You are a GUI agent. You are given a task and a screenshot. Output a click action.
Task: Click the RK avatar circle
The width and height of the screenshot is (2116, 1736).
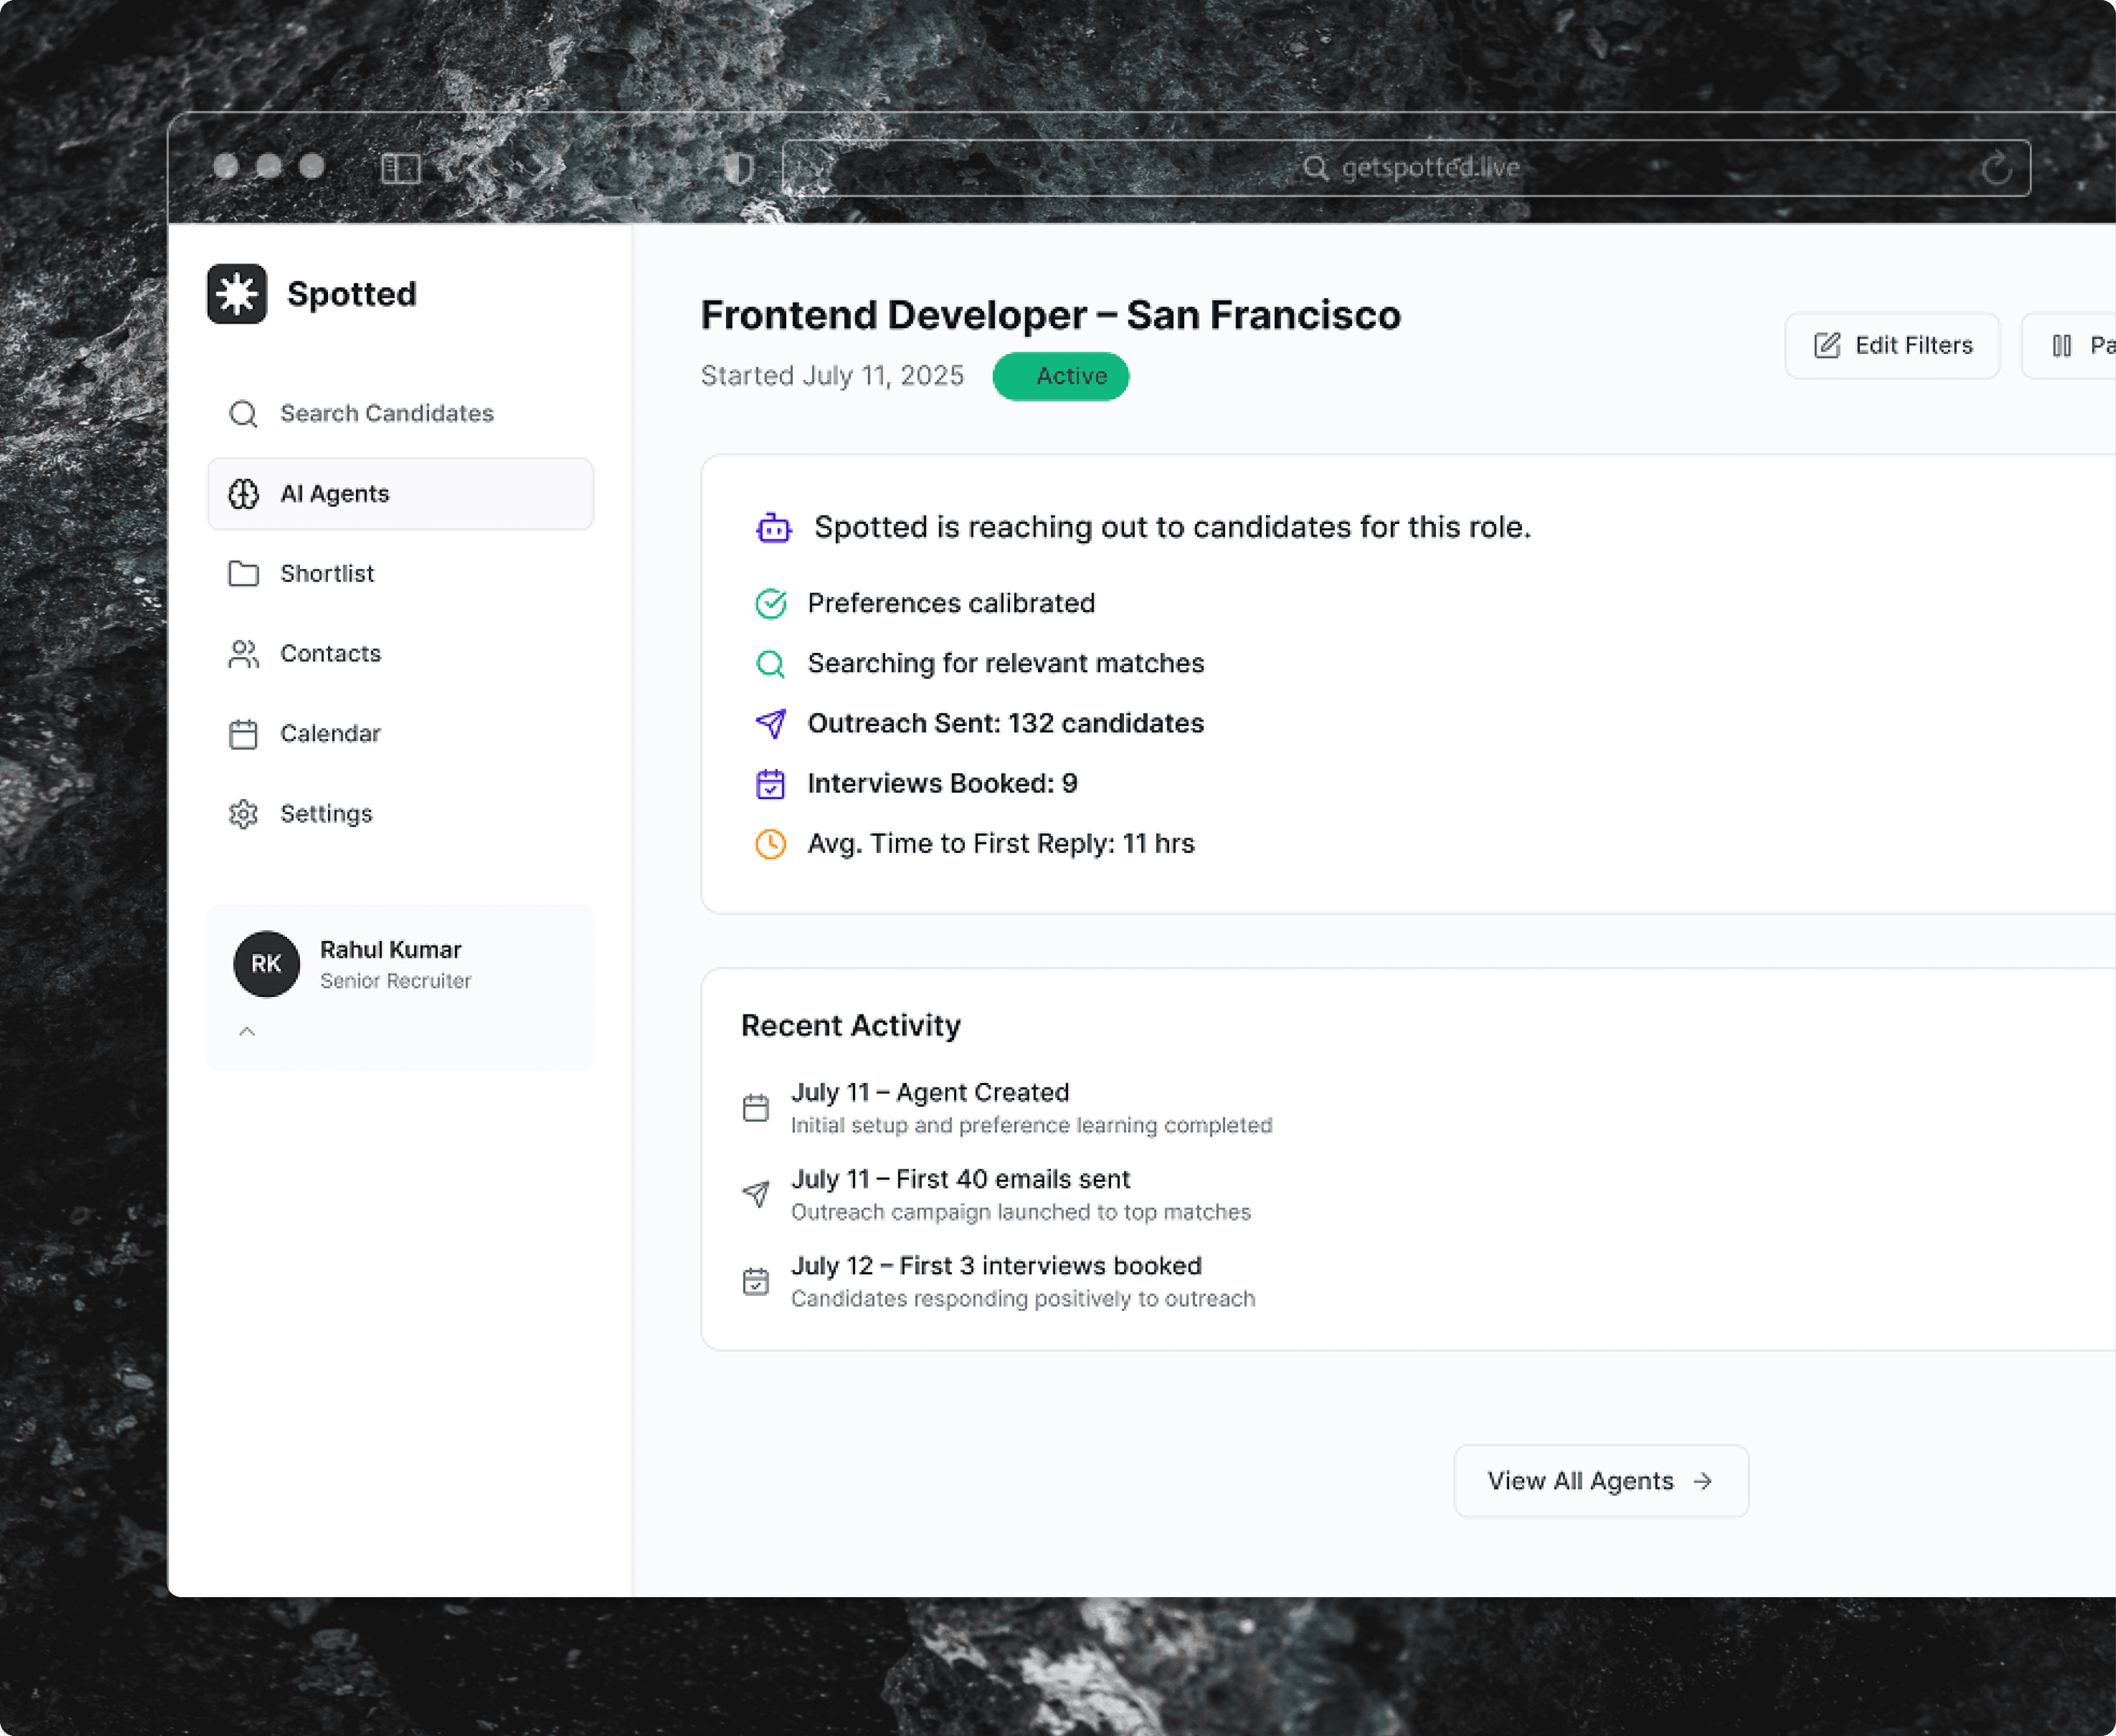[266, 964]
